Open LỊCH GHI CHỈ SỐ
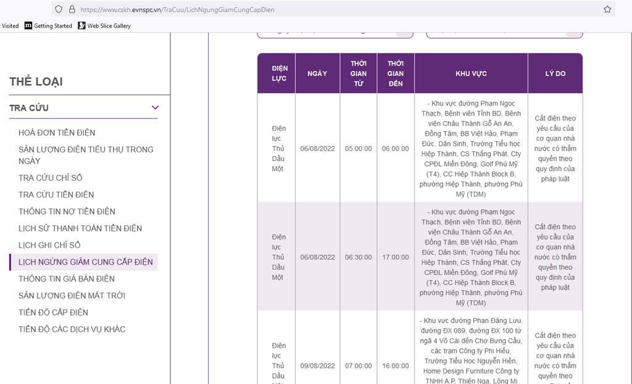The image size is (632, 384). pyautogui.click(x=49, y=245)
